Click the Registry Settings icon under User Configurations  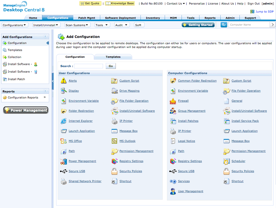tap(114, 161)
